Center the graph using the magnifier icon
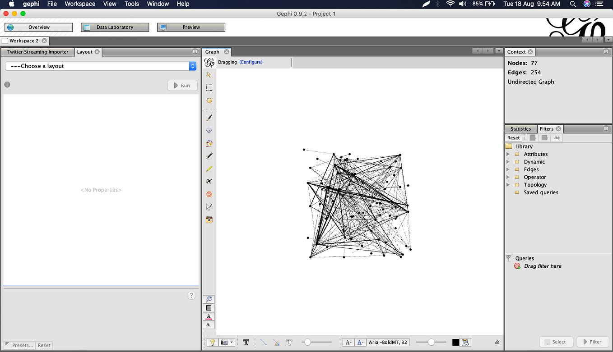 [x=209, y=299]
